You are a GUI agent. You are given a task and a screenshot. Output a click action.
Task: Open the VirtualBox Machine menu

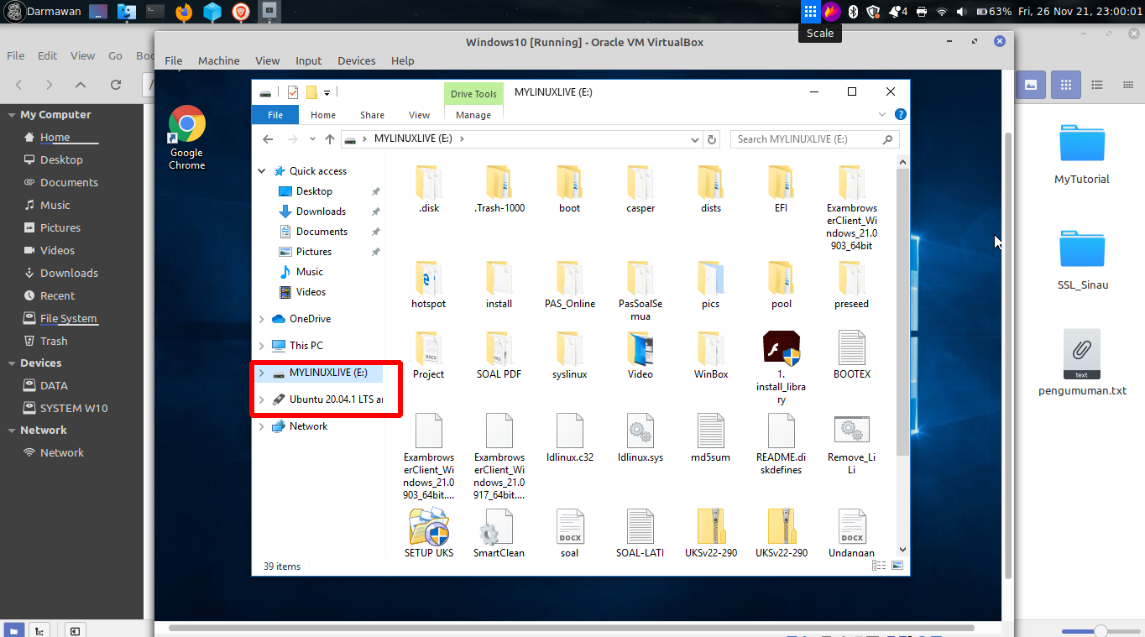[x=218, y=60]
